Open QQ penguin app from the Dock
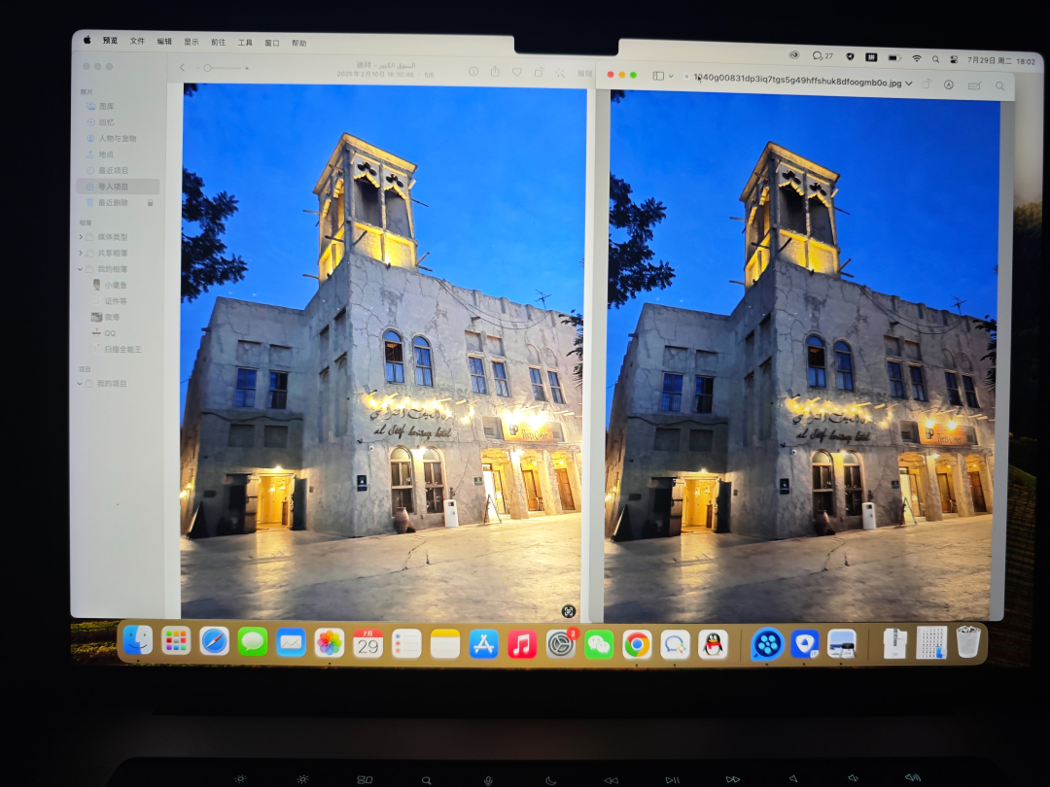 click(714, 645)
